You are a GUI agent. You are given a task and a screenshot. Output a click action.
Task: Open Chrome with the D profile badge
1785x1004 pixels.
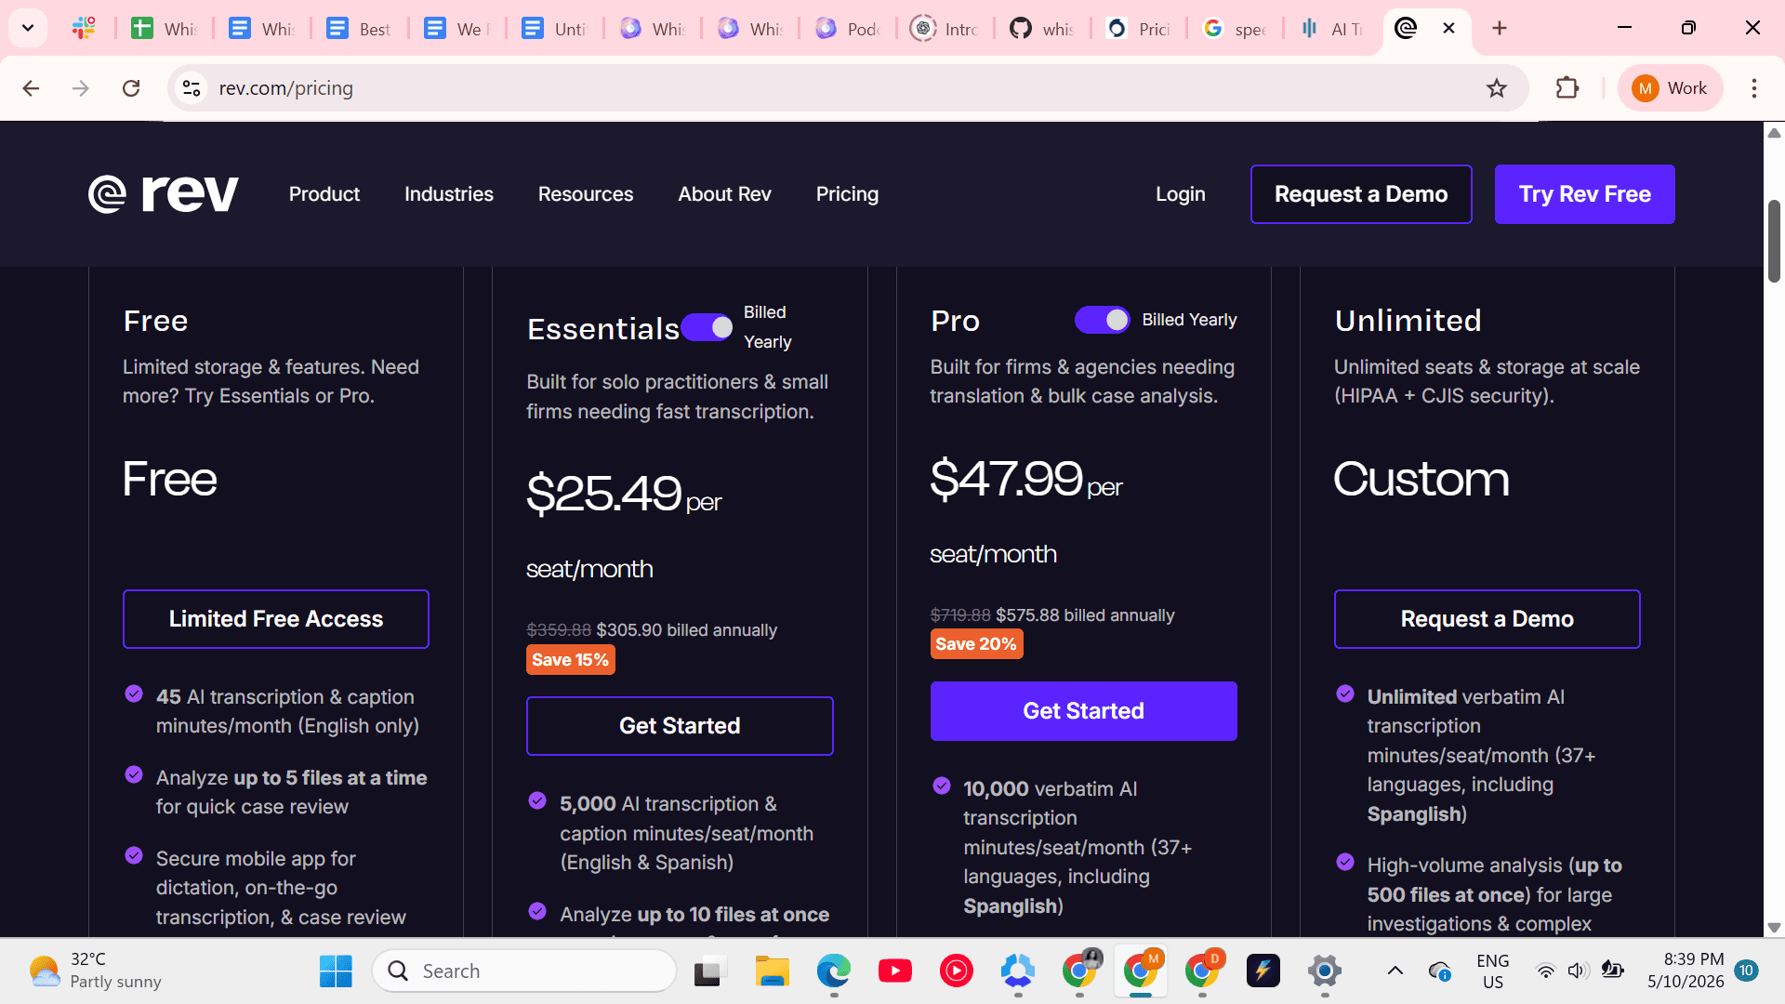[x=1202, y=971]
